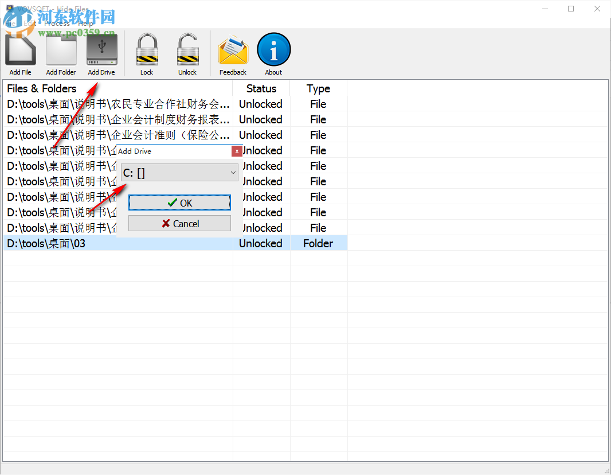Click the Add Folder toolbar icon
This screenshot has height=475, width=611.
[x=60, y=49]
